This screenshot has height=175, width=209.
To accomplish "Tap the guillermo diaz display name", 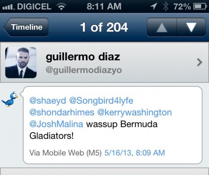I will [x=83, y=57].
